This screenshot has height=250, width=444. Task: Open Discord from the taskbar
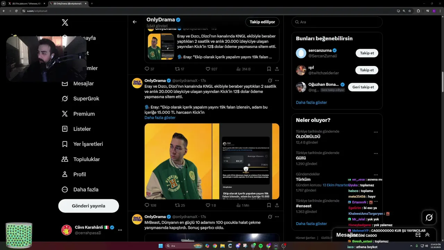238,246
